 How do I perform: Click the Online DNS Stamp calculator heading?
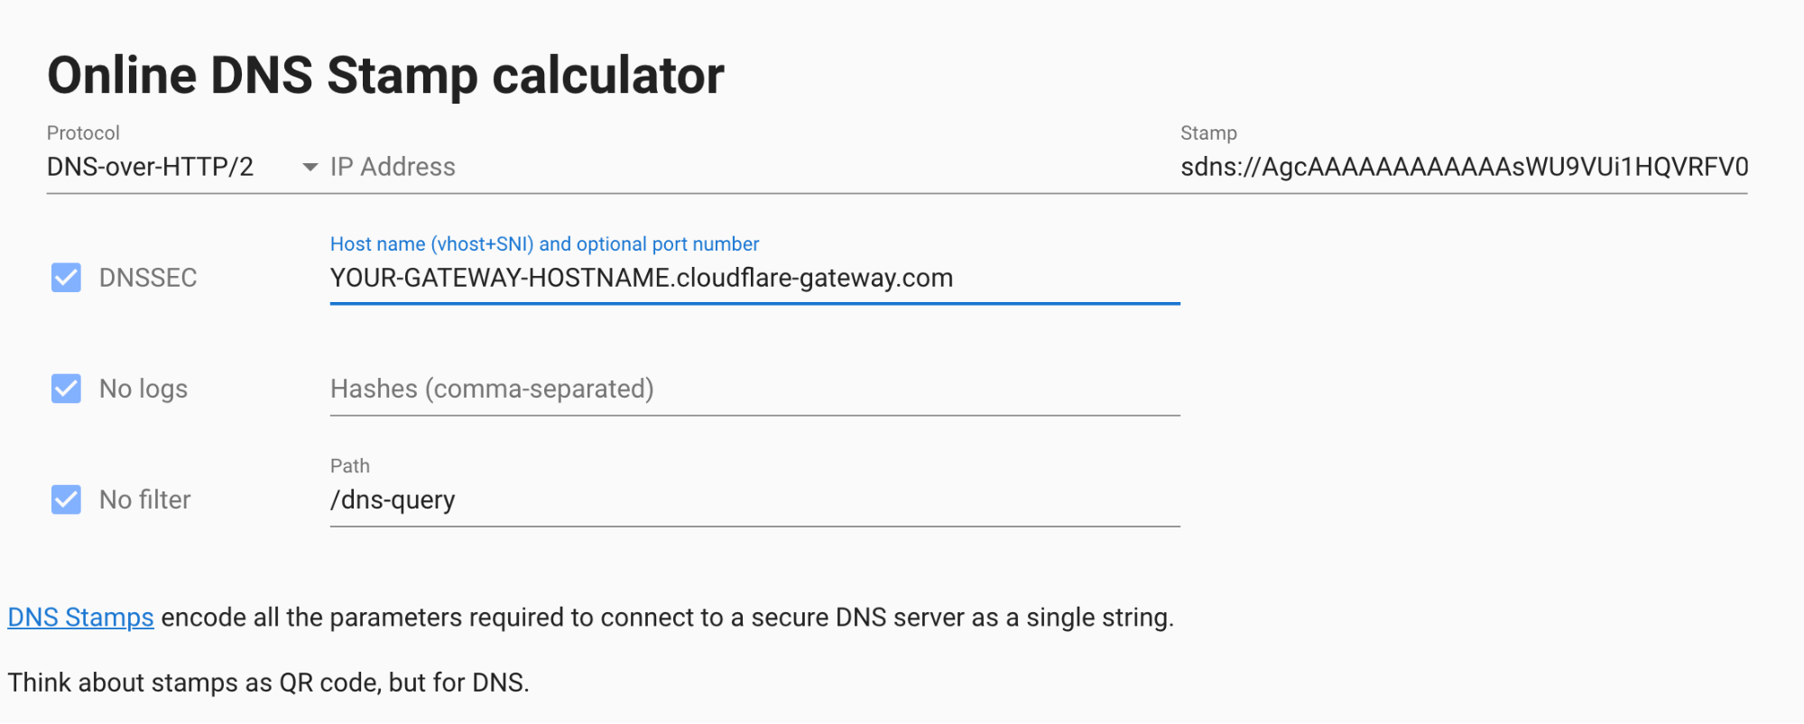click(x=385, y=76)
